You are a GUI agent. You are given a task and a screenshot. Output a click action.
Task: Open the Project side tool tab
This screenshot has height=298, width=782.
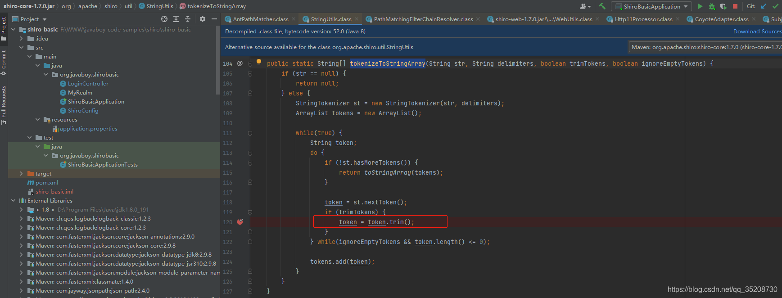4,29
